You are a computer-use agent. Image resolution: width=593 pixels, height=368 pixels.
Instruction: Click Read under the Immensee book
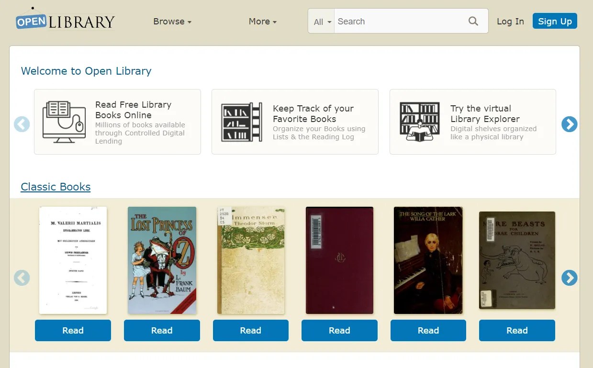251,331
